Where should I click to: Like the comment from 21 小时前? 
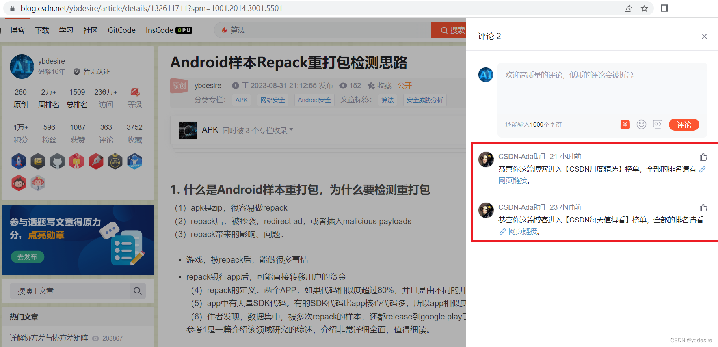703,157
